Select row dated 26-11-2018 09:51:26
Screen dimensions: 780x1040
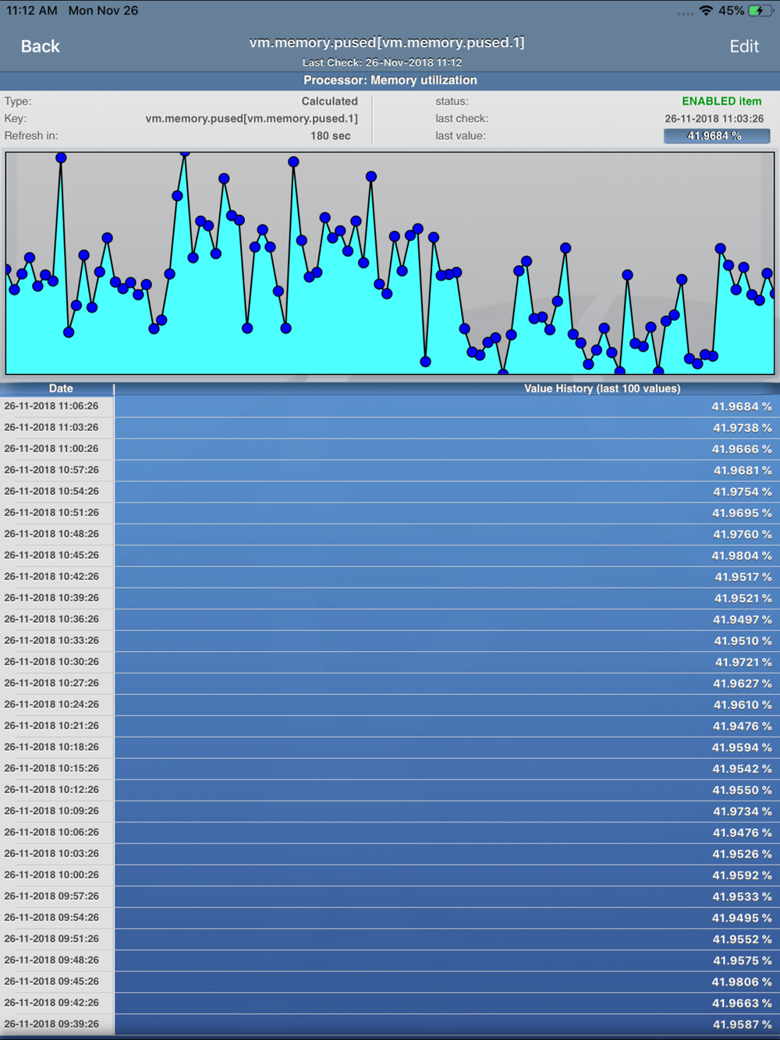(x=390, y=939)
